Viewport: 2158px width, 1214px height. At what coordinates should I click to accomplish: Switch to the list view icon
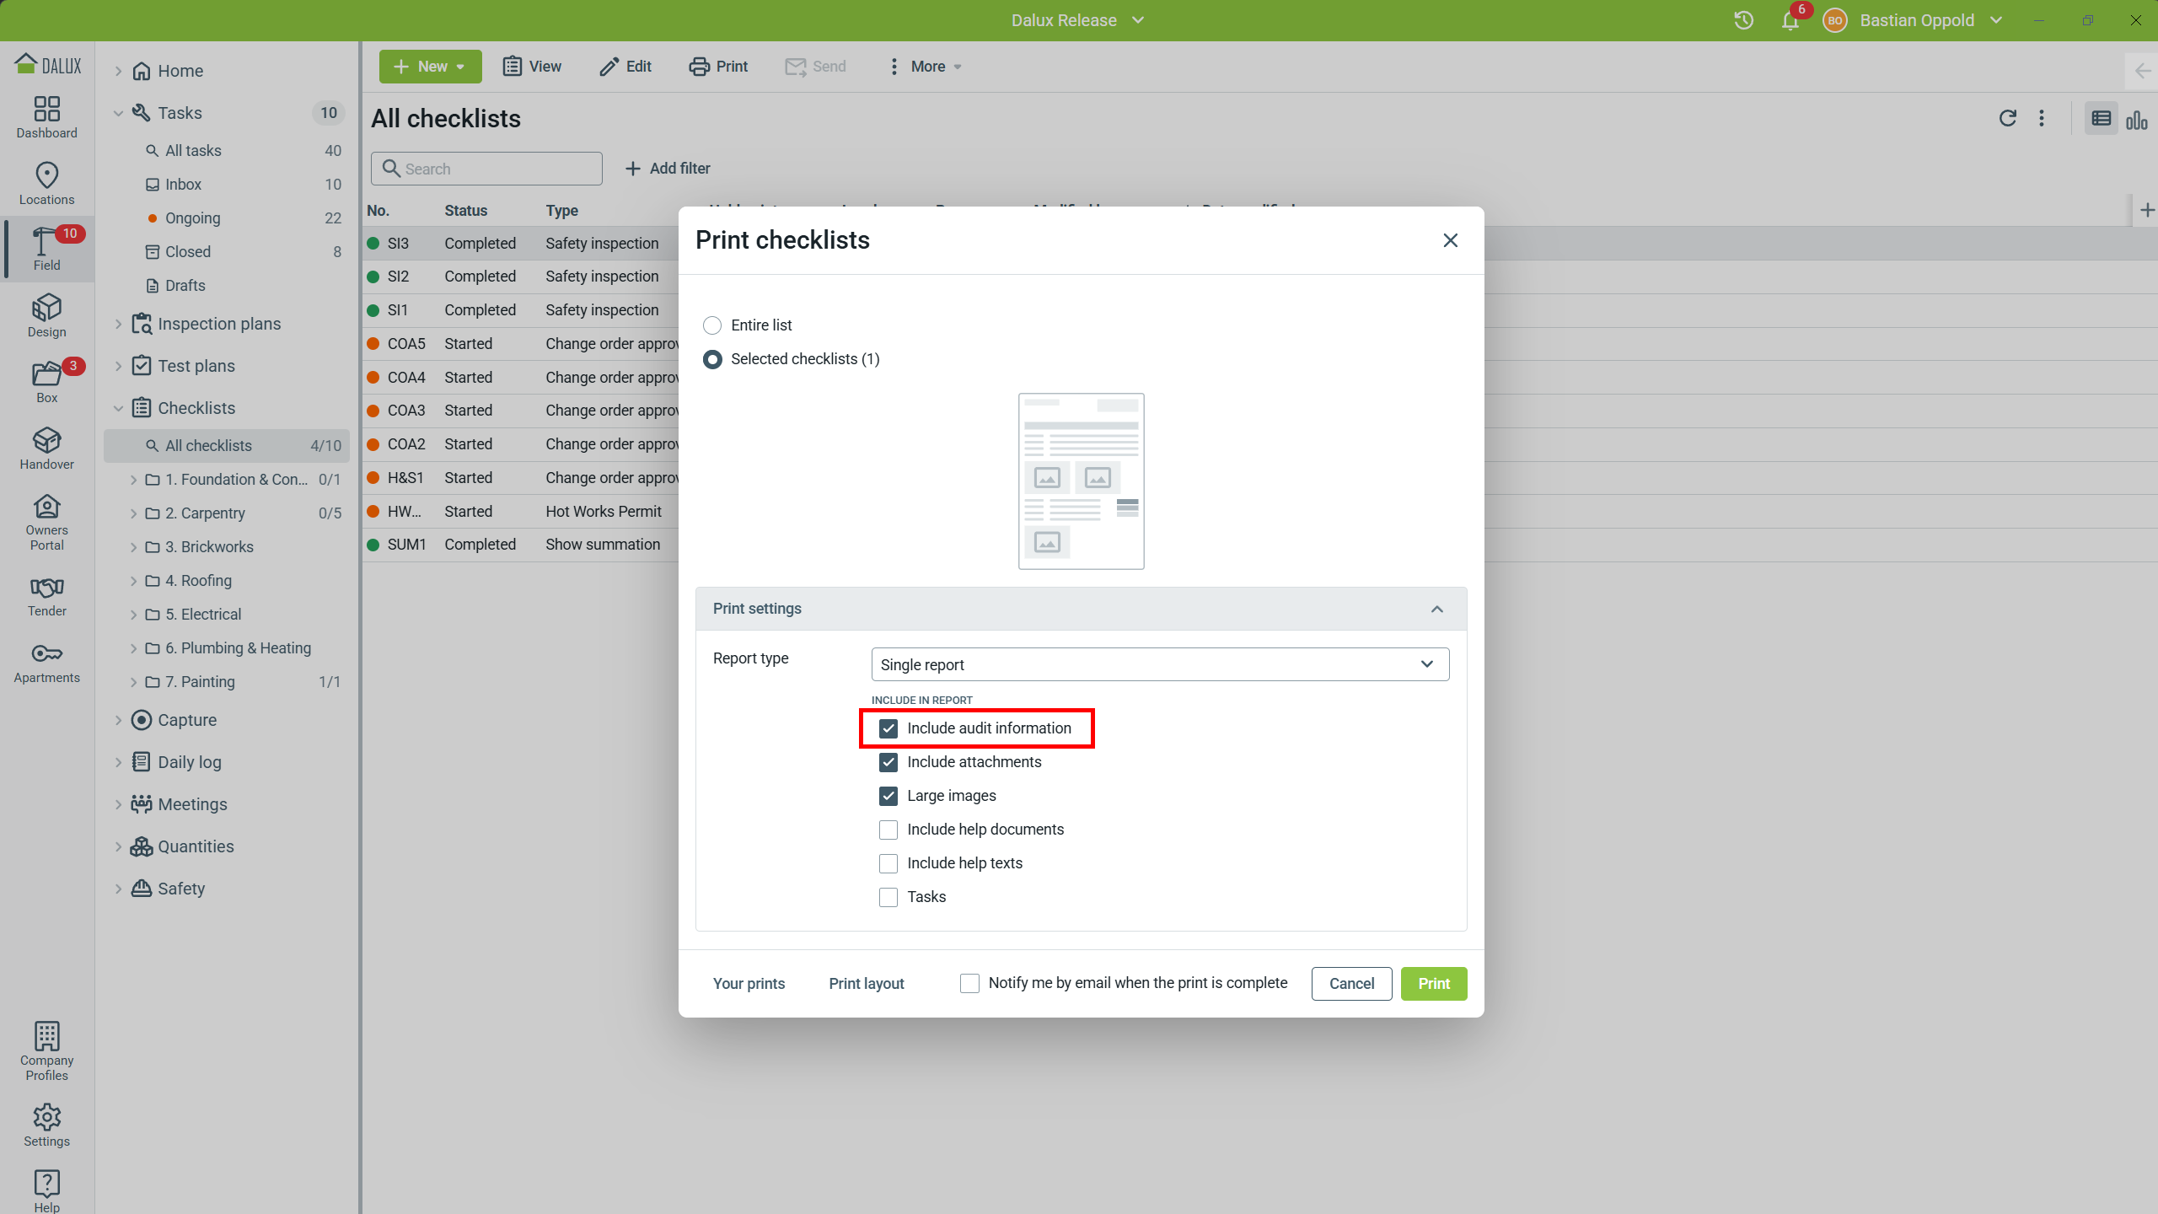(2101, 119)
